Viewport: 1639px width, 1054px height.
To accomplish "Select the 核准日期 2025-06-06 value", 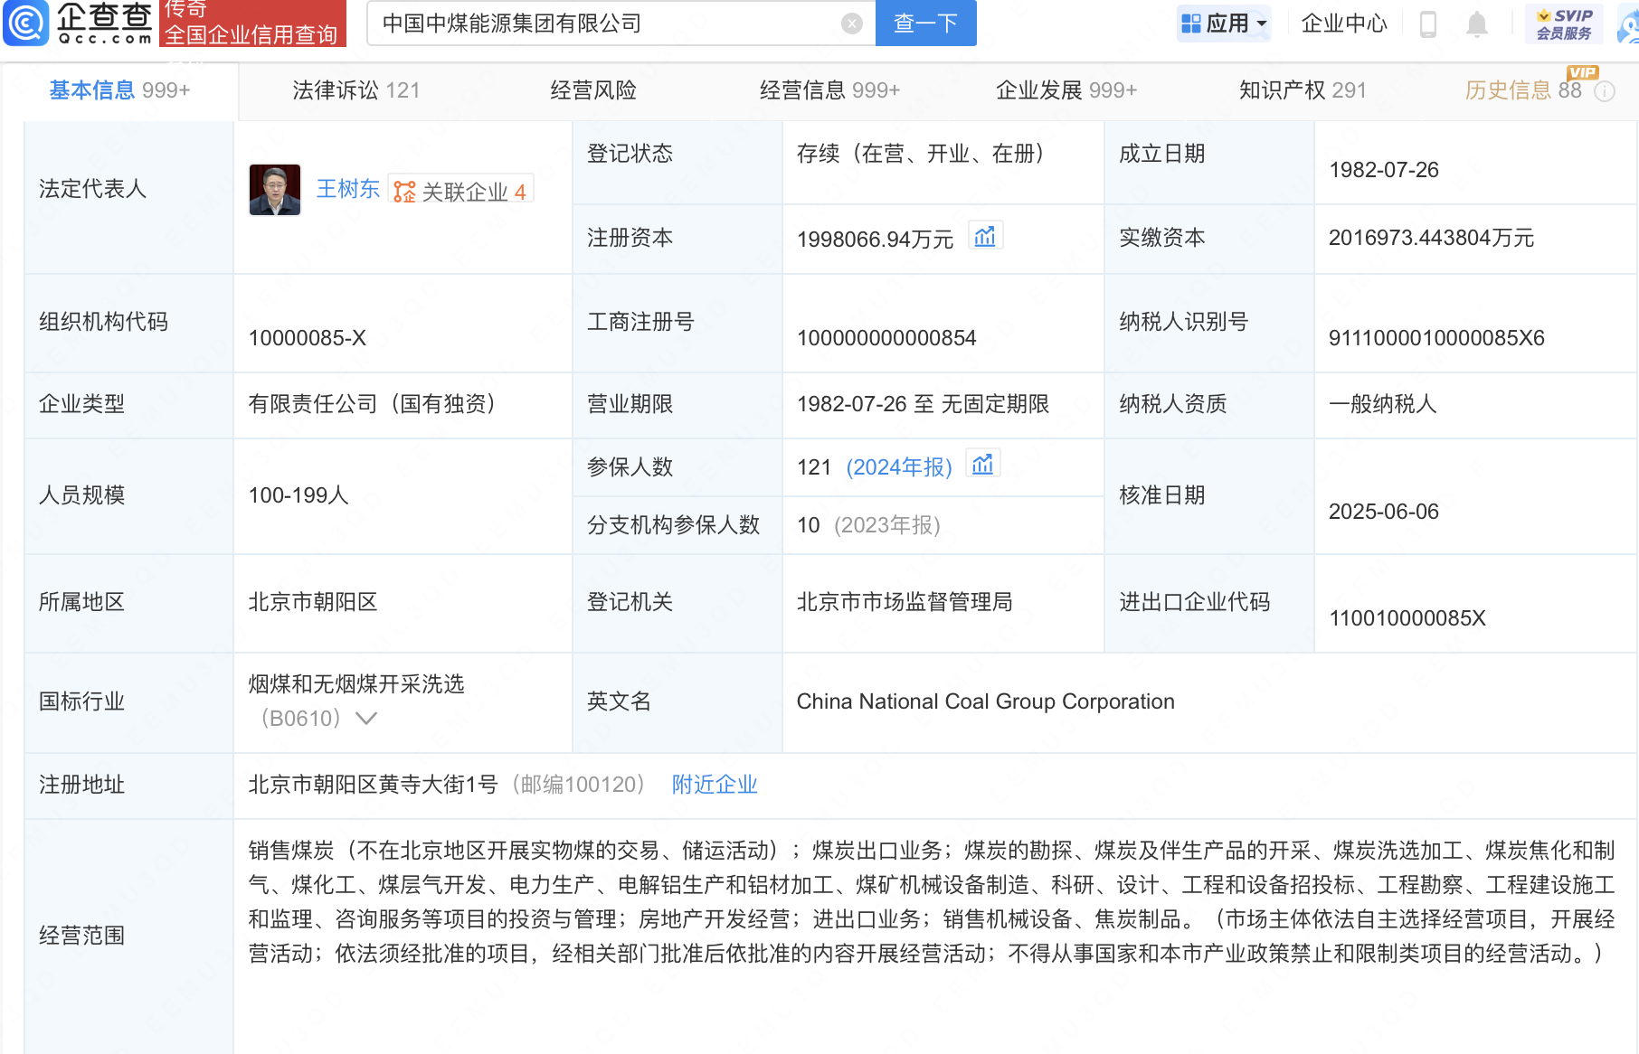I will [1384, 512].
